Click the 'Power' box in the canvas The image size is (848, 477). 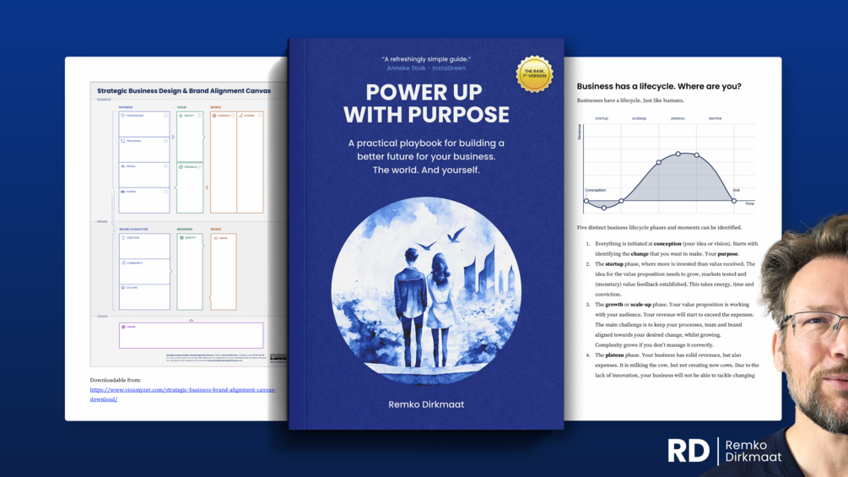click(143, 201)
